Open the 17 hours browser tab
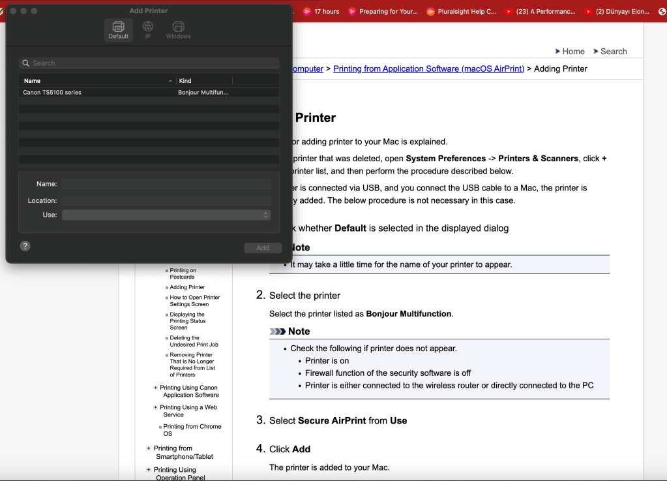This screenshot has height=481, width=667. click(x=321, y=12)
